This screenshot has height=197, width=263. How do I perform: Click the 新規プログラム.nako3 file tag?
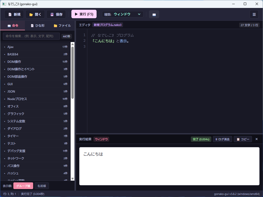[x=108, y=25]
